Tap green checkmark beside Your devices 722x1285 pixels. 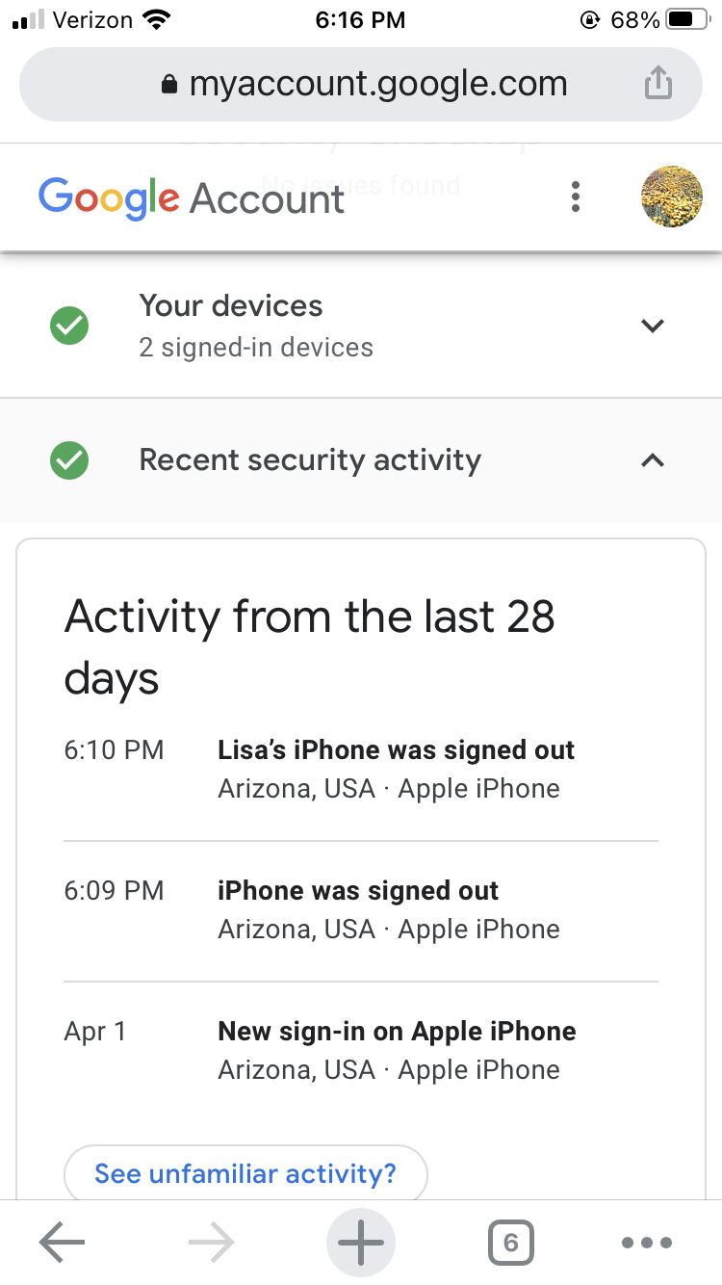(69, 326)
